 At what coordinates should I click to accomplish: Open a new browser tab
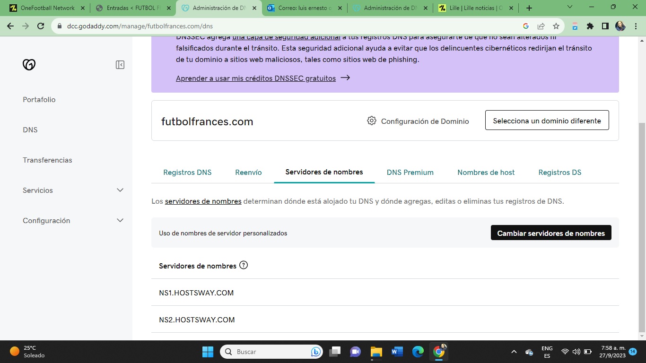(x=529, y=8)
